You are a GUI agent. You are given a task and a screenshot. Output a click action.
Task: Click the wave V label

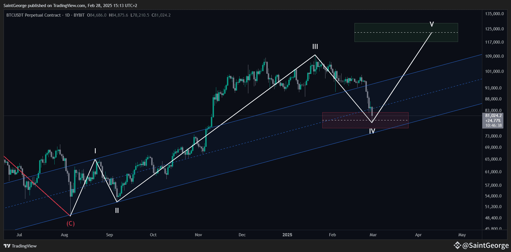[432, 24]
